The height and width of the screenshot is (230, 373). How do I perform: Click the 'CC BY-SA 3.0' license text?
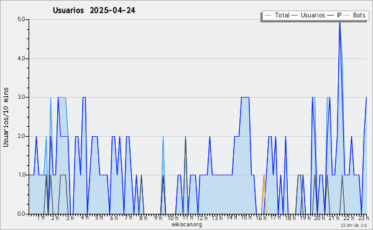pyautogui.click(x=354, y=226)
